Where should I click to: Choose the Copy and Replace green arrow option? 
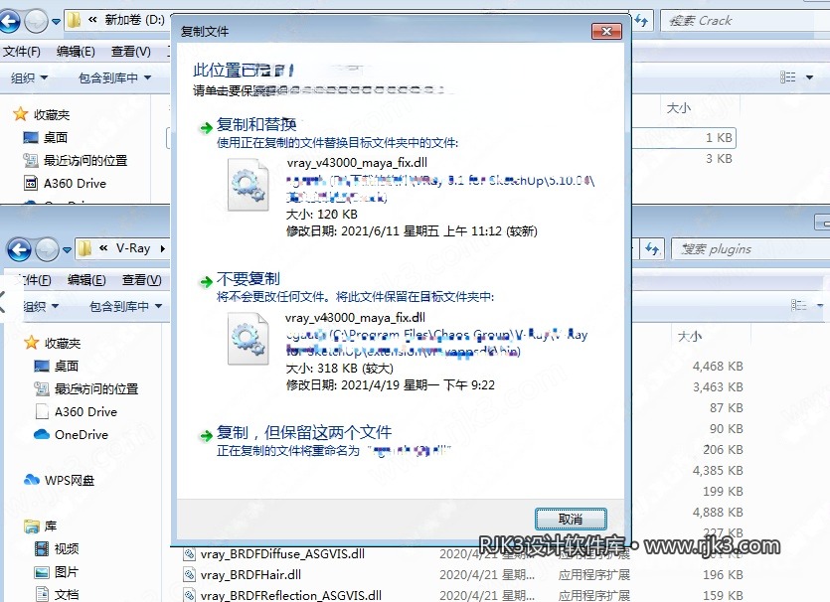(206, 128)
